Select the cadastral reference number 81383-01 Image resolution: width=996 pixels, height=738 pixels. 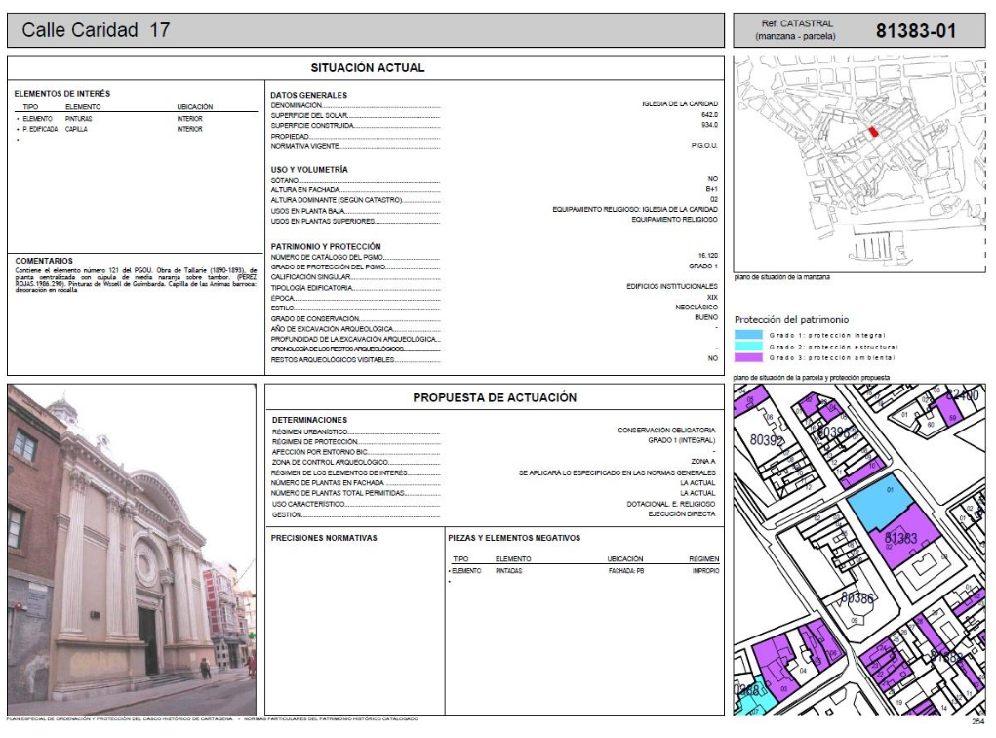tap(915, 30)
